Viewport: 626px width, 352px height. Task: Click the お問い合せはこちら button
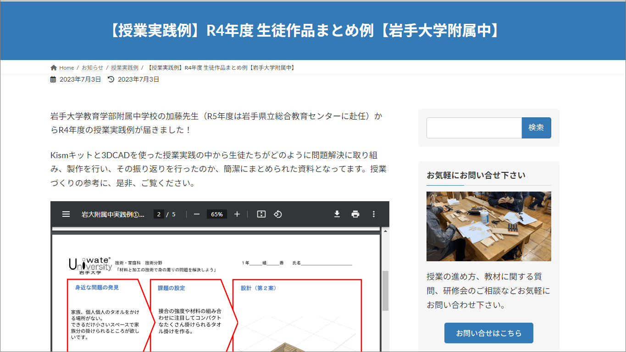click(488, 333)
